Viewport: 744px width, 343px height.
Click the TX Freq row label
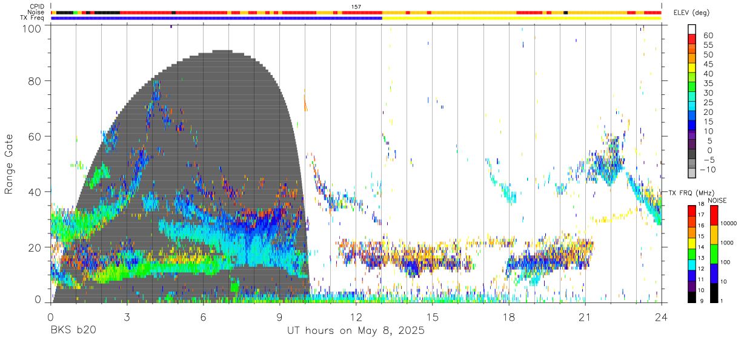click(32, 18)
